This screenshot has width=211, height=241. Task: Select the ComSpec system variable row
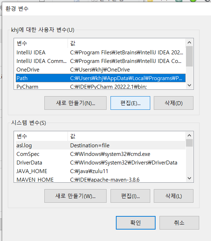point(100,154)
